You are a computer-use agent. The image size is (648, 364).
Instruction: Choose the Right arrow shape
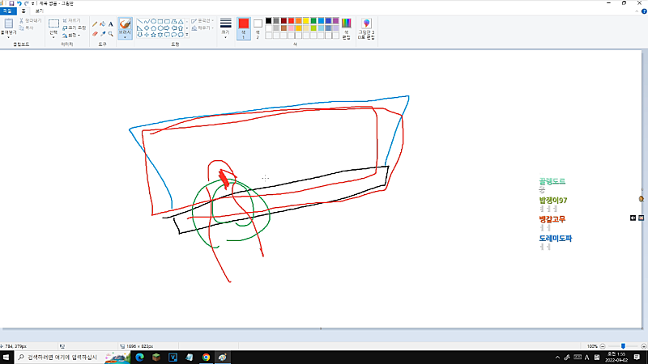coord(167,28)
